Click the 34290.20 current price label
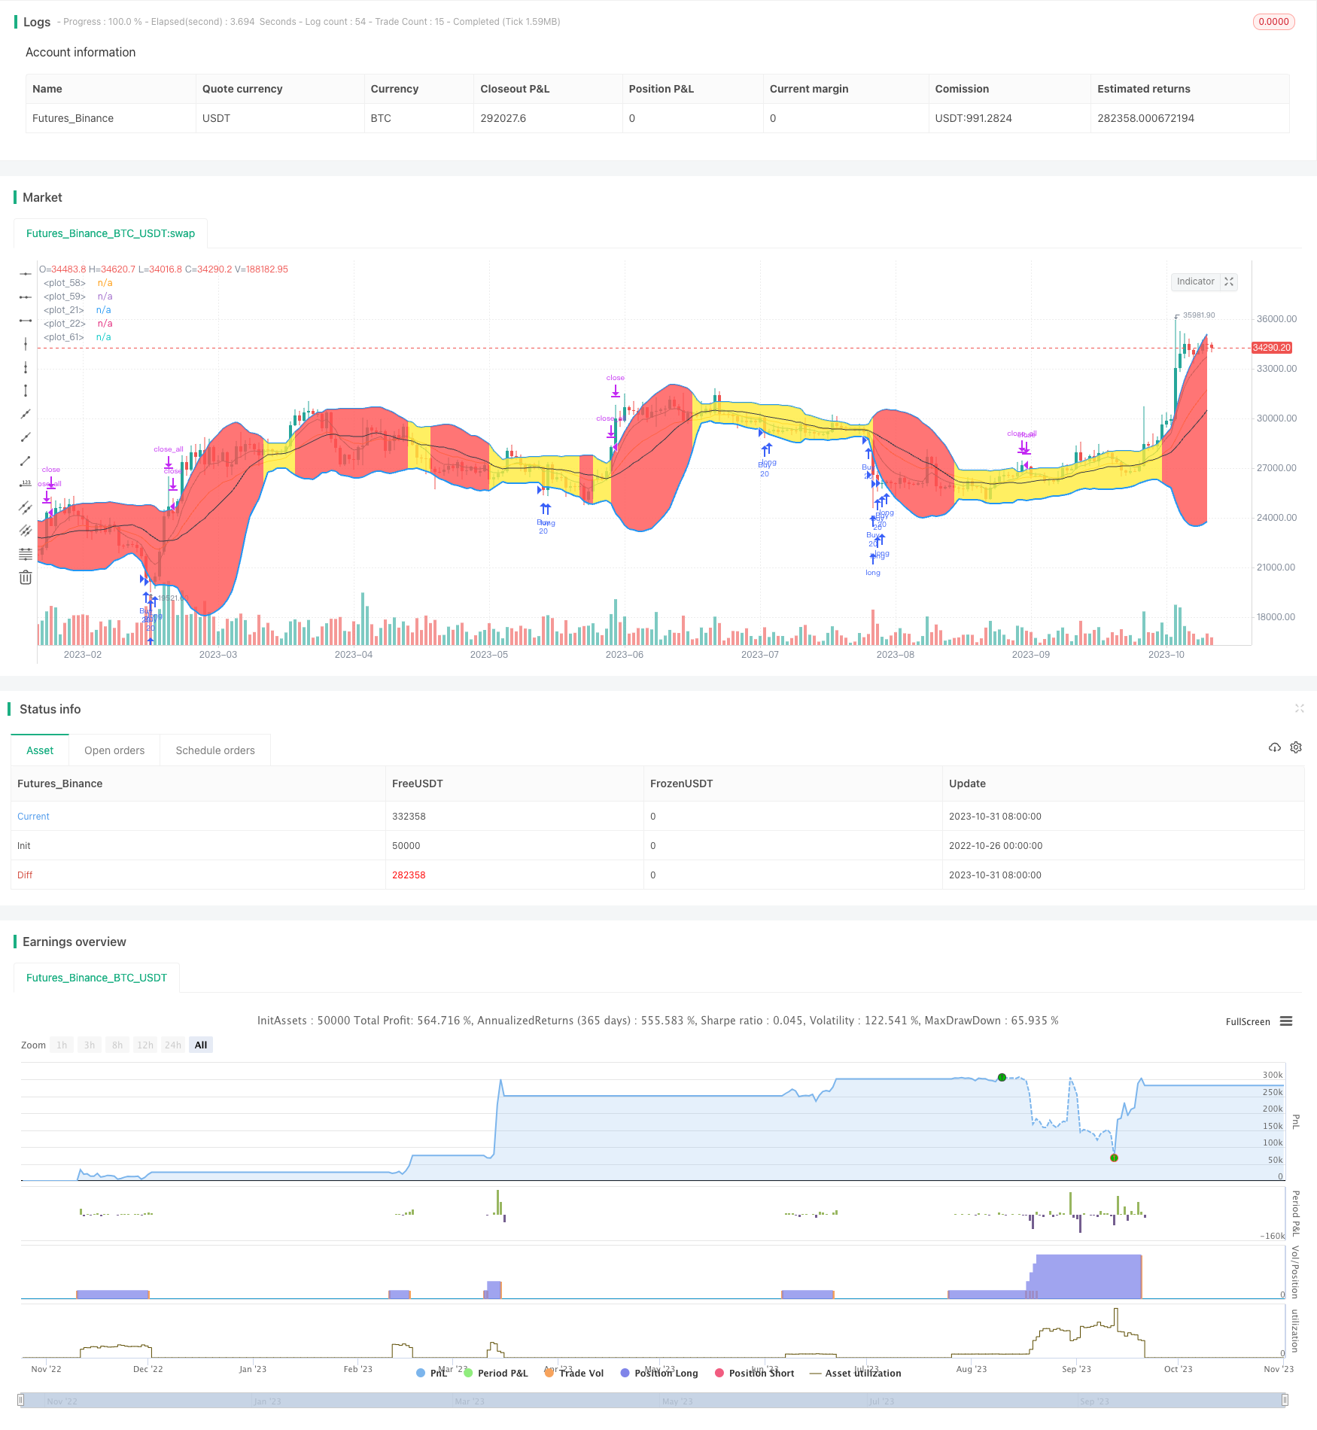 (1271, 348)
